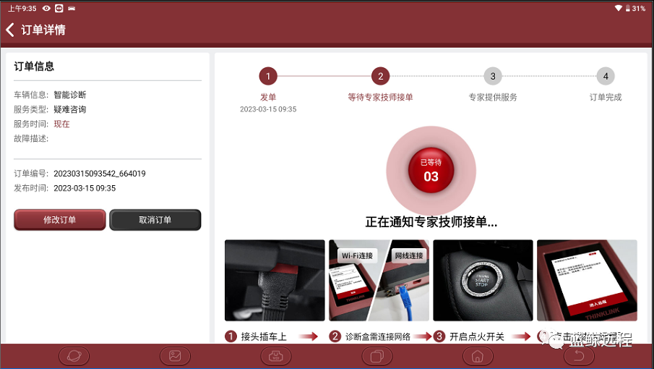Click the 发布时间 value 2023-03-15 09:35
The width and height of the screenshot is (654, 369).
click(85, 188)
